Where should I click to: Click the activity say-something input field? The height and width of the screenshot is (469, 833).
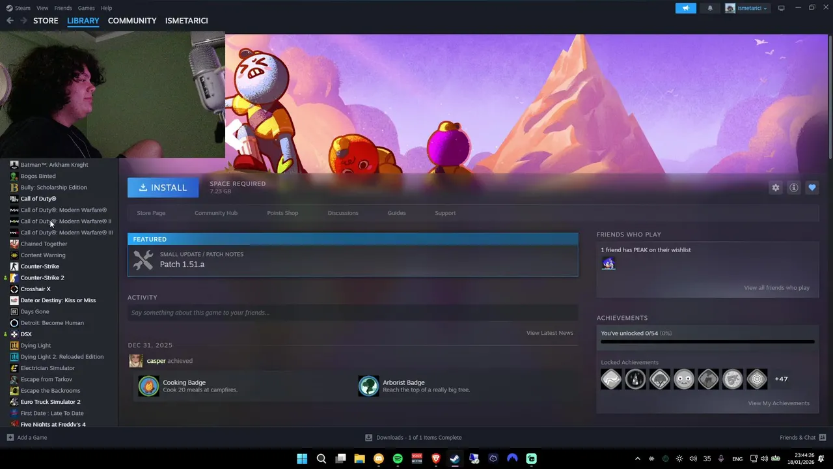click(x=353, y=313)
